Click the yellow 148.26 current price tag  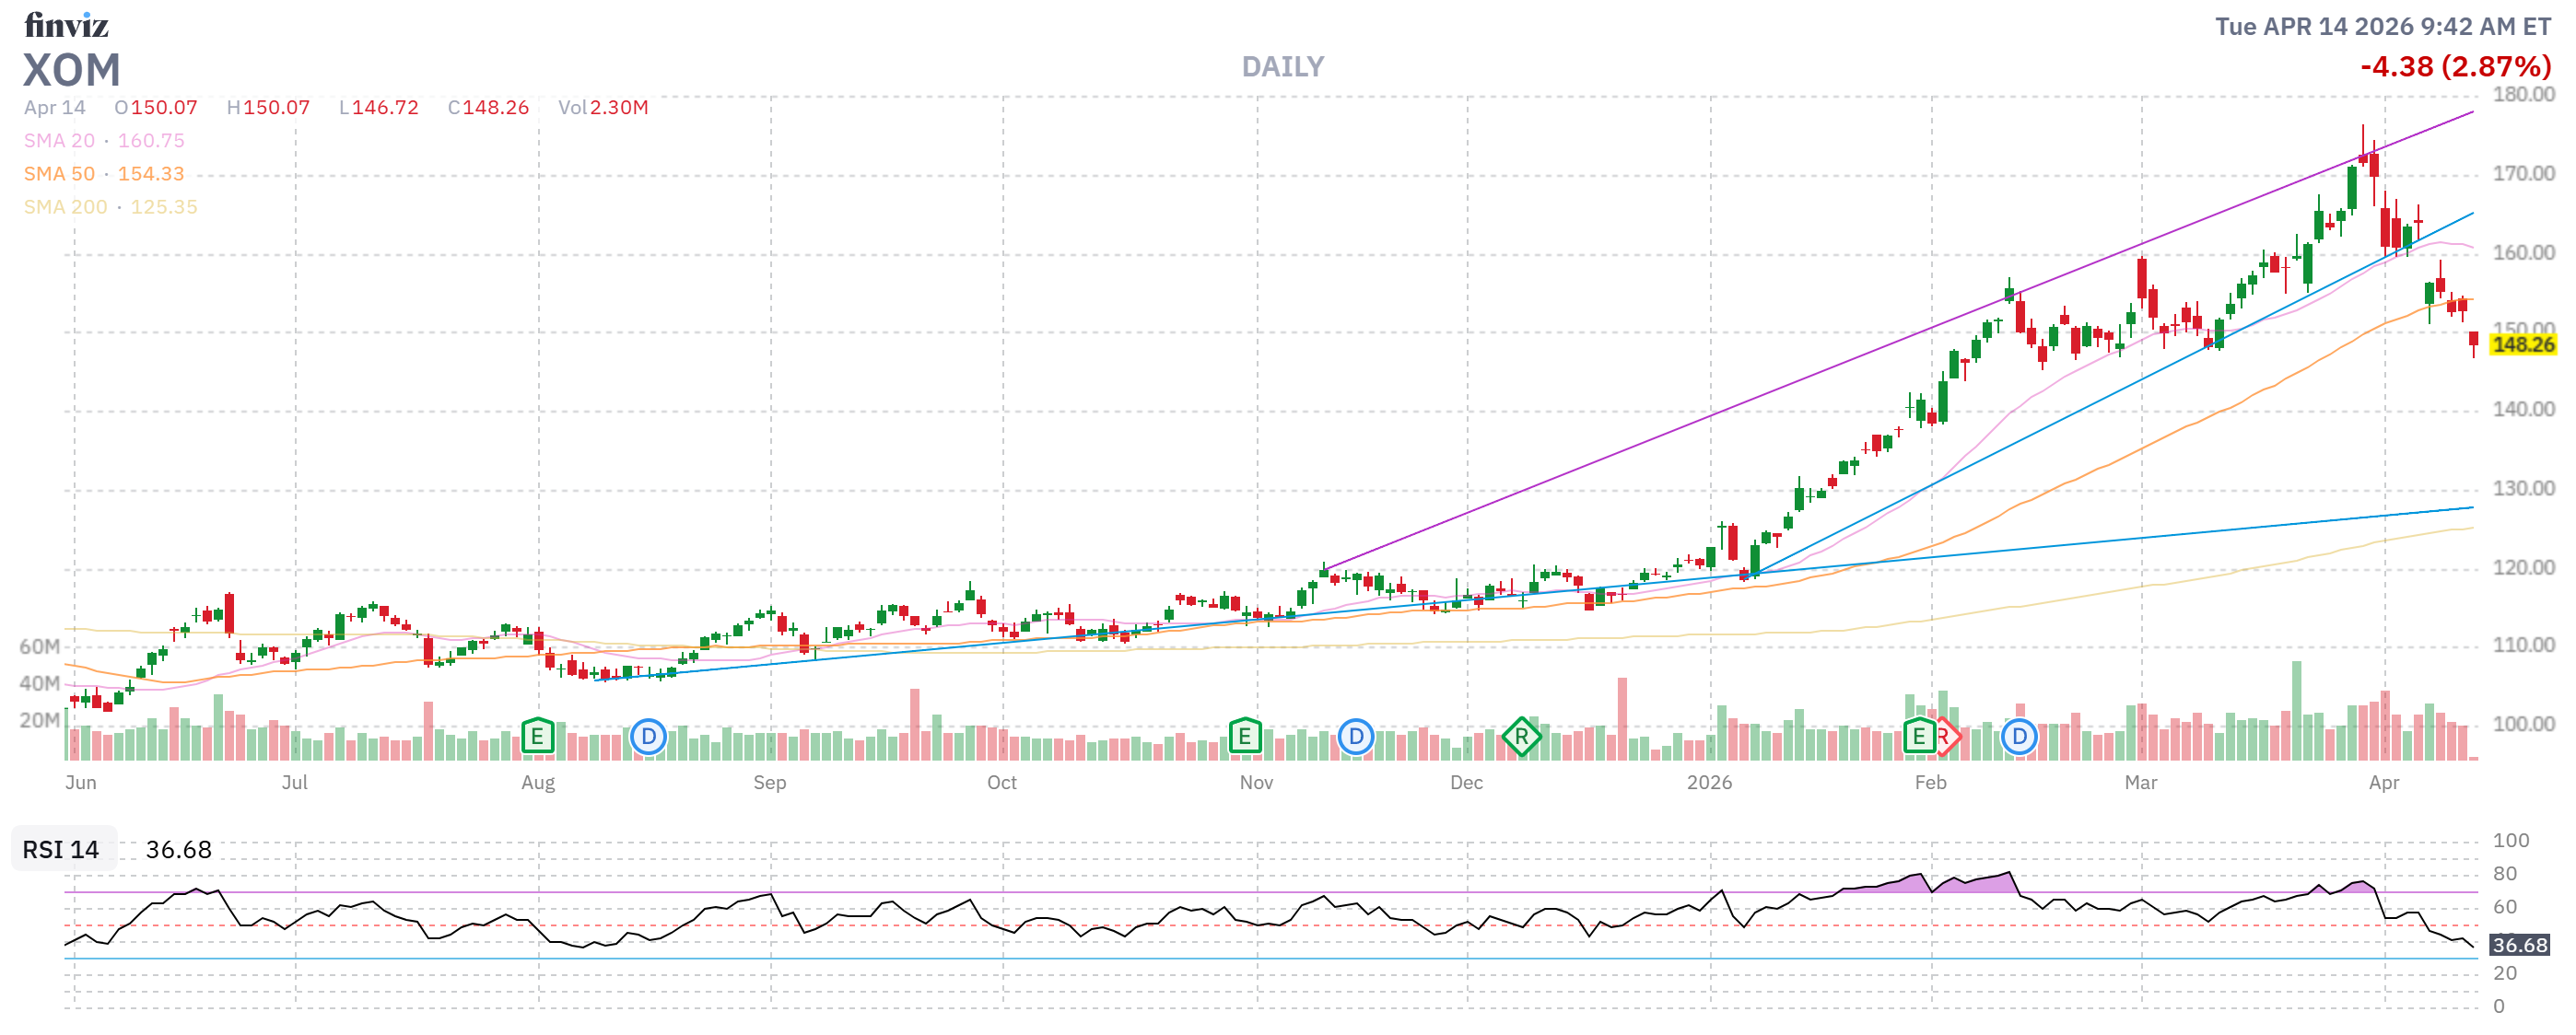2522,344
